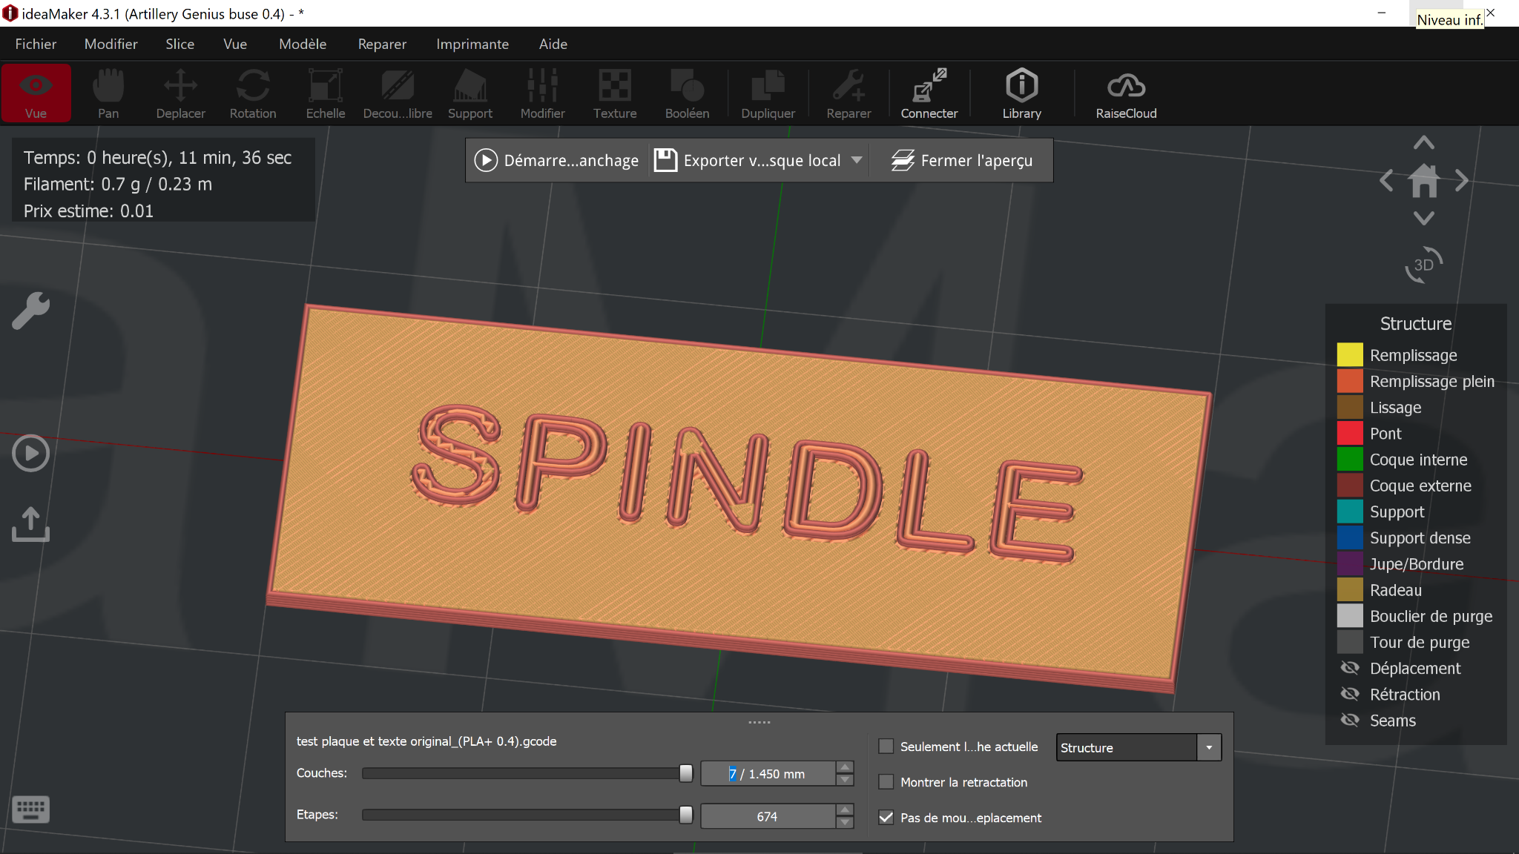Click the Couches layer slider handle
Viewport: 1519px width, 854px height.
(686, 773)
